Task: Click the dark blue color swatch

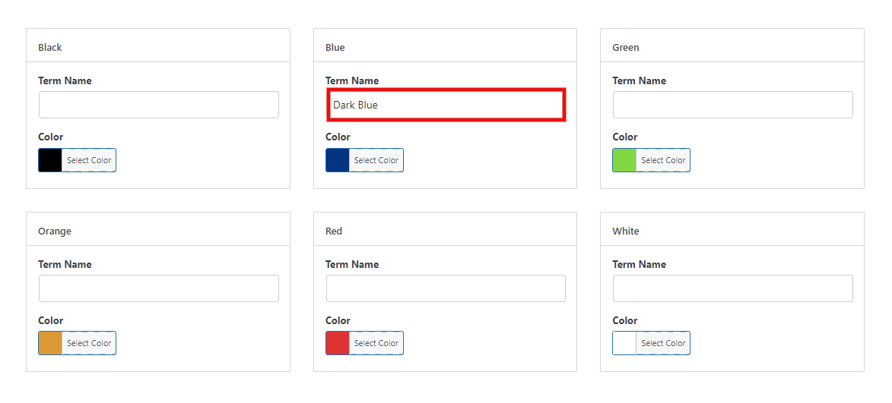Action: coord(338,160)
